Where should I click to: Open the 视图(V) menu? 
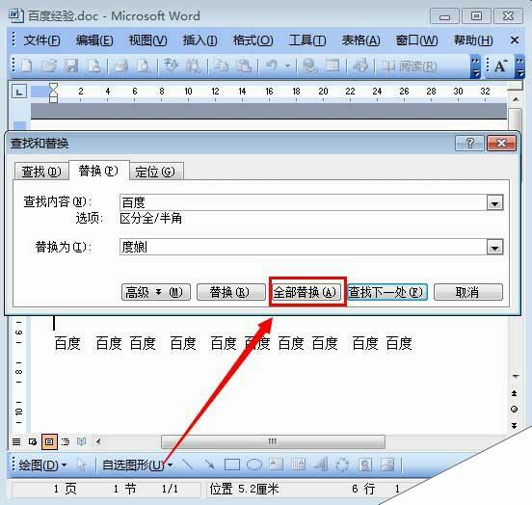pyautogui.click(x=147, y=40)
